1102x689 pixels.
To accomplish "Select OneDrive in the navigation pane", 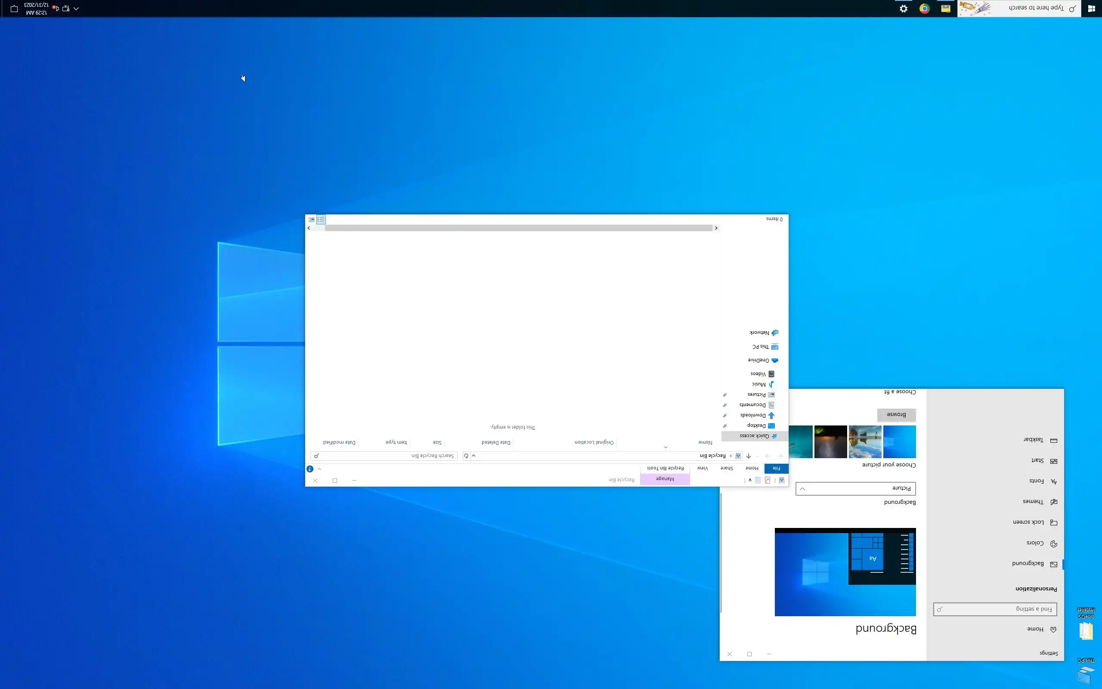I will 758,360.
